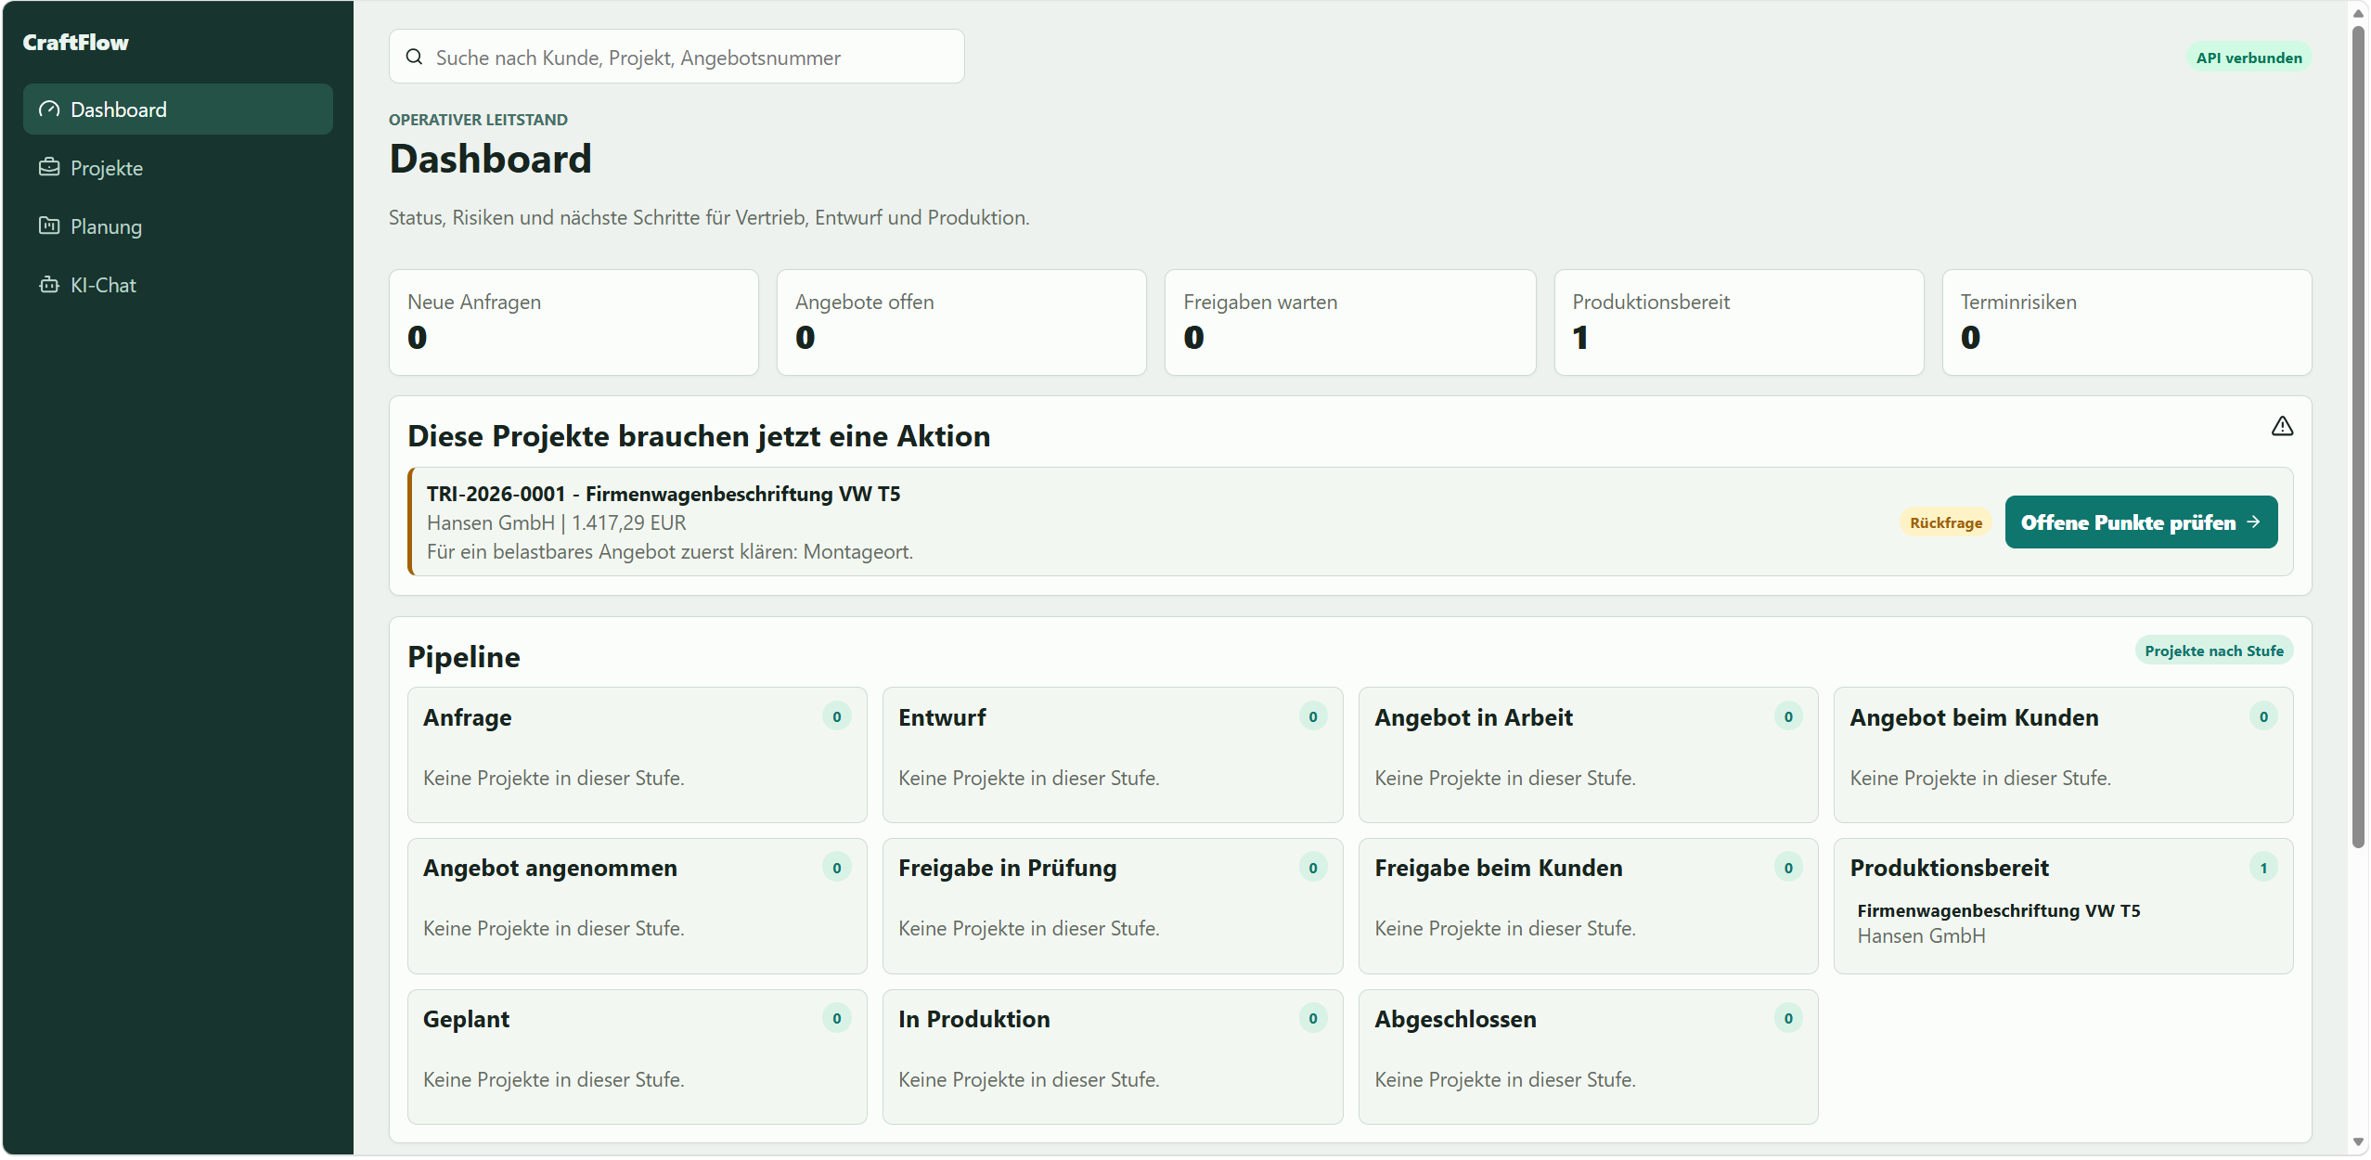Click the Abgeschlossen stage heading
2371x1160 pixels.
[x=1455, y=1020]
